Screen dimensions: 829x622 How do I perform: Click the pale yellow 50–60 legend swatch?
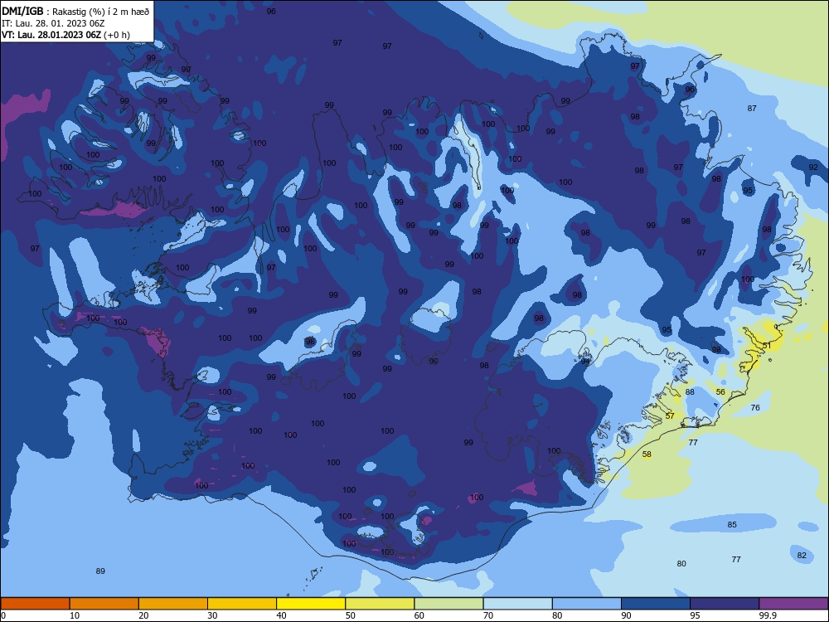pos(380,604)
